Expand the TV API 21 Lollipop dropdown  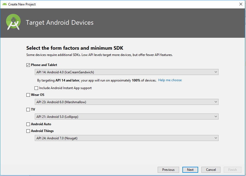click(127, 117)
